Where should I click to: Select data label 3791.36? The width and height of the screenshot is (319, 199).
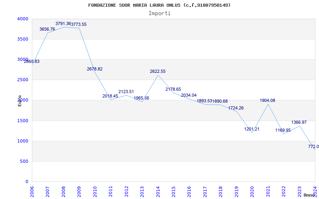[x=63, y=24]
